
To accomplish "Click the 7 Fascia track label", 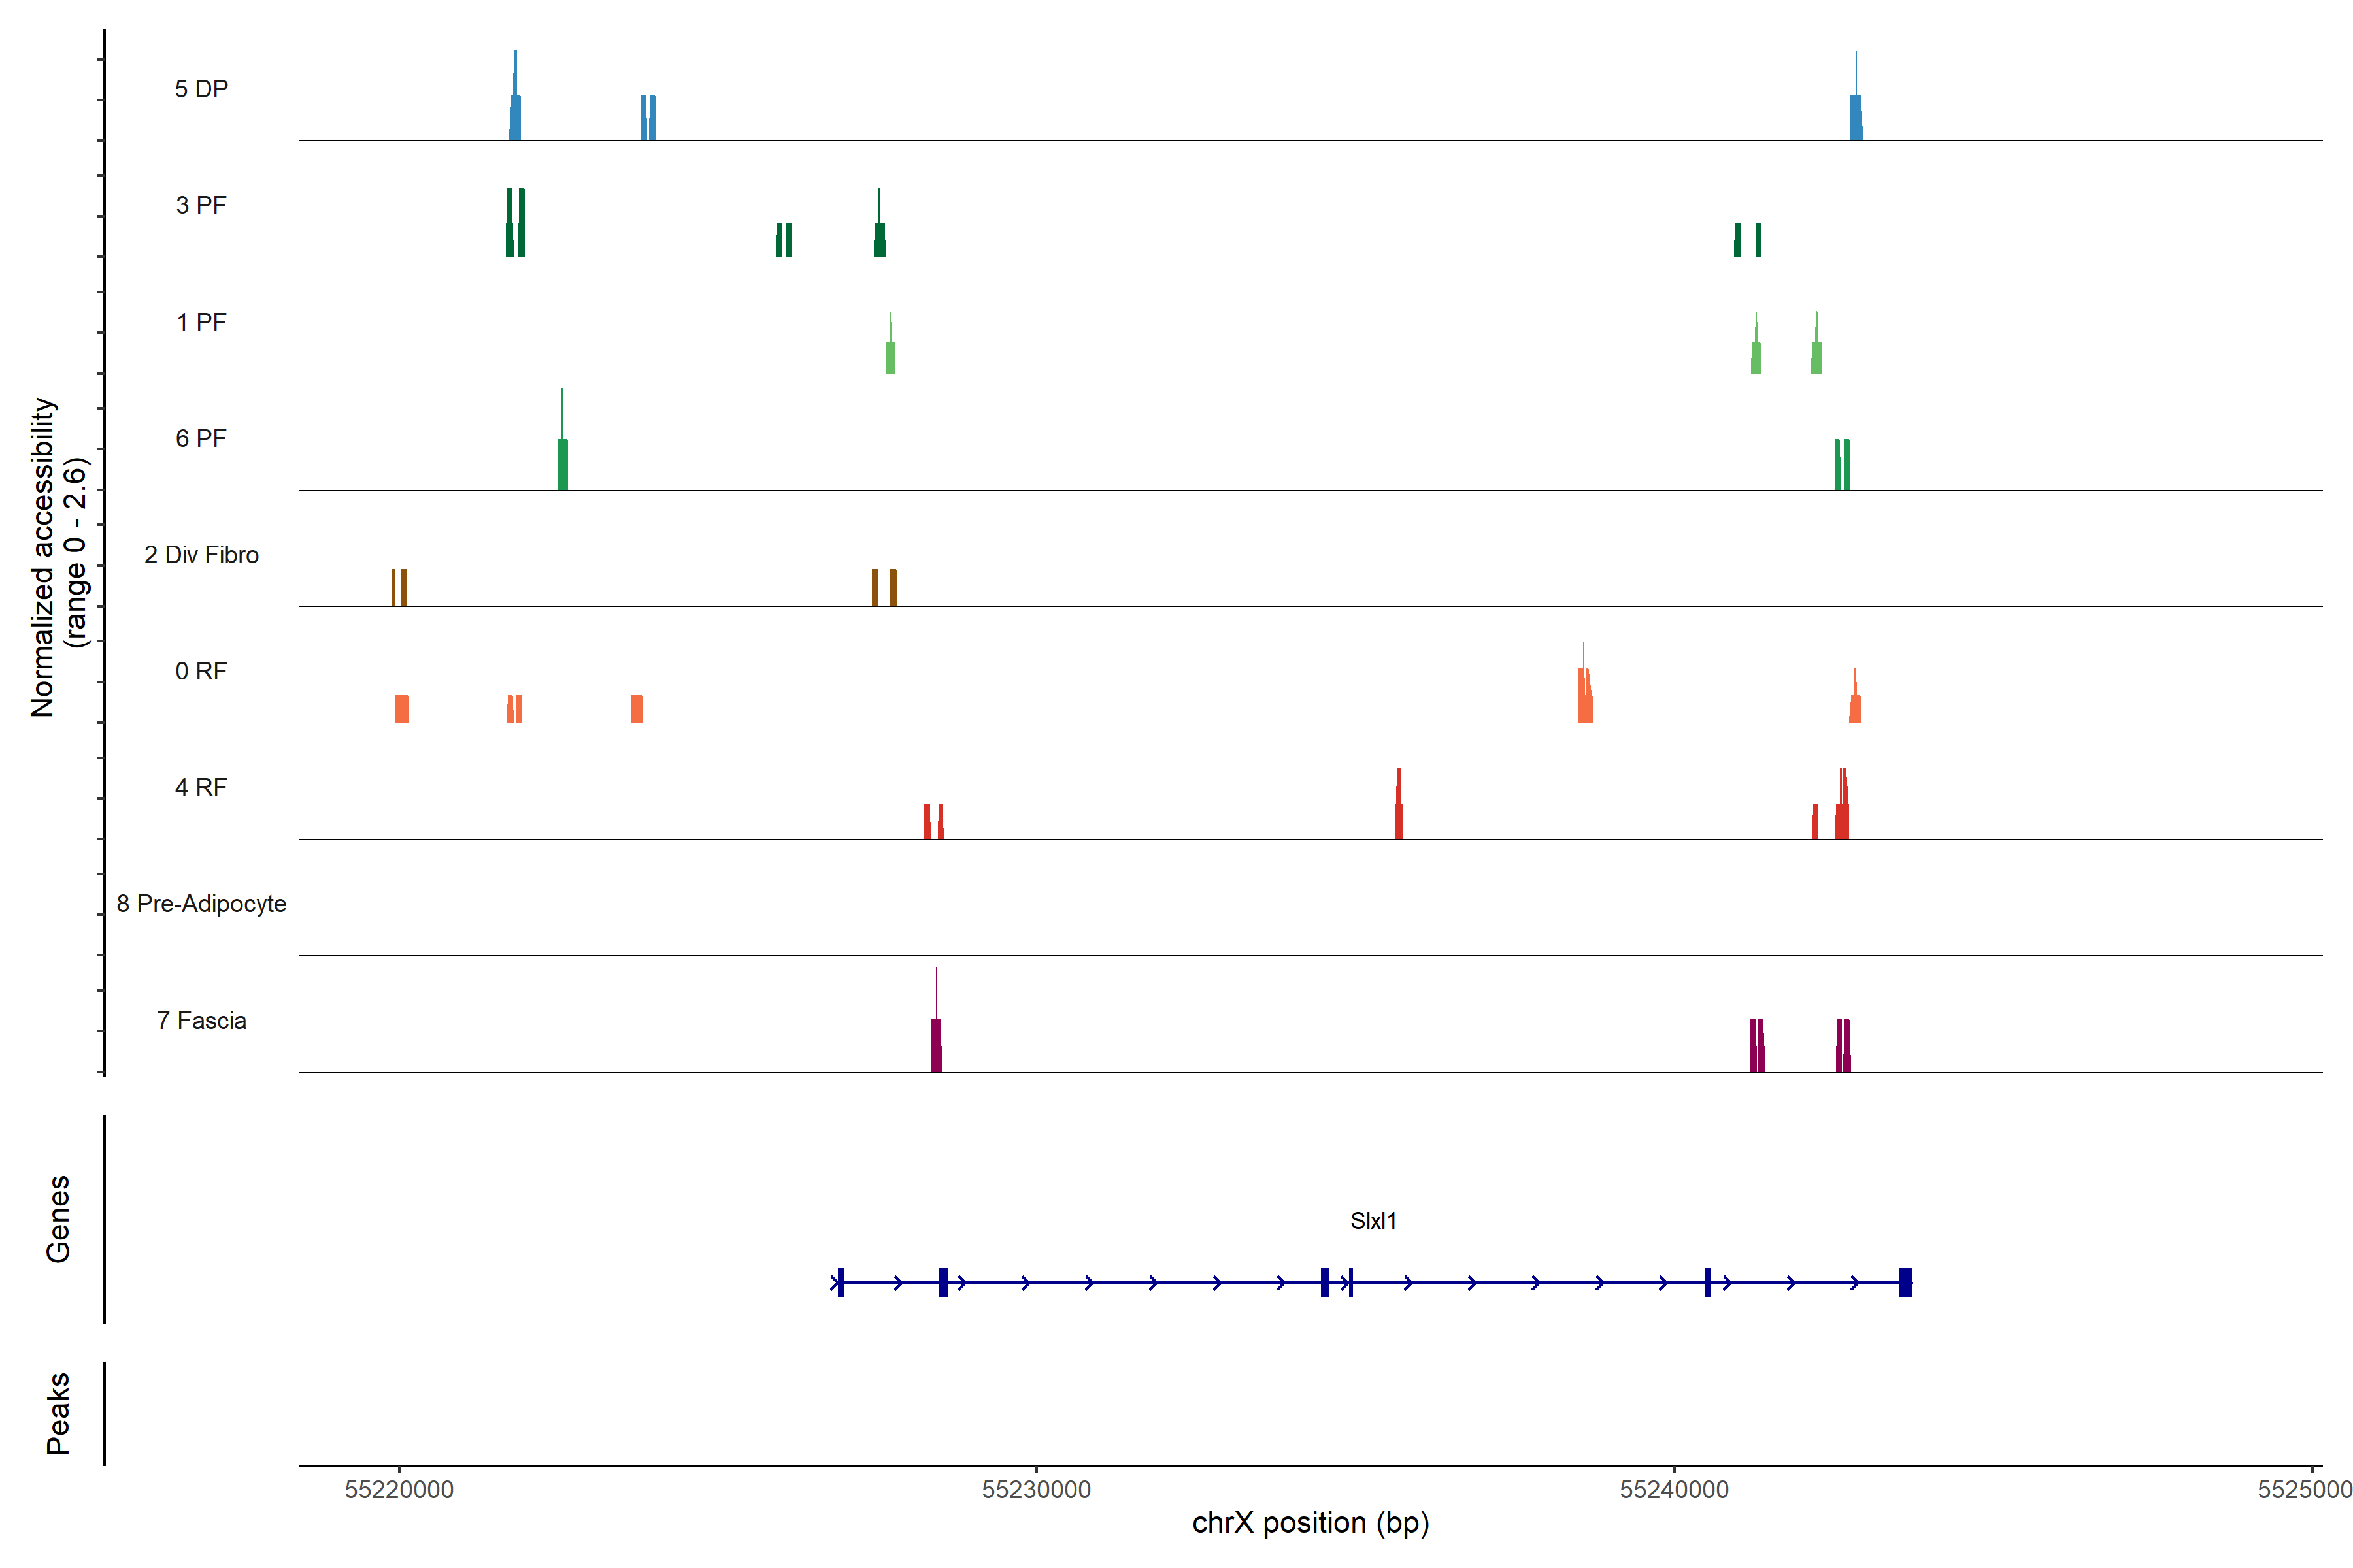I will [201, 1020].
